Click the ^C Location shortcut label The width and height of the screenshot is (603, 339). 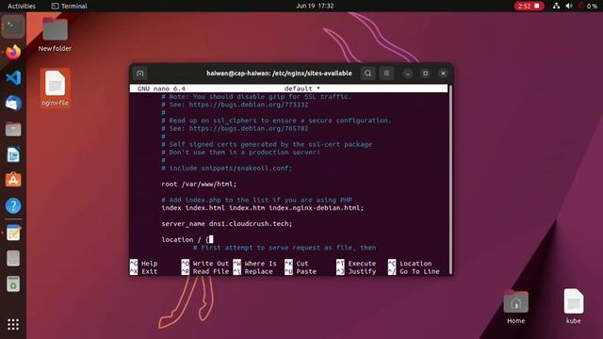[x=410, y=264]
